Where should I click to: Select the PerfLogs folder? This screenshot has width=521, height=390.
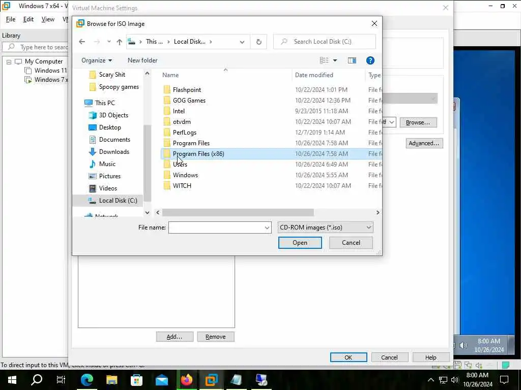pos(184,133)
